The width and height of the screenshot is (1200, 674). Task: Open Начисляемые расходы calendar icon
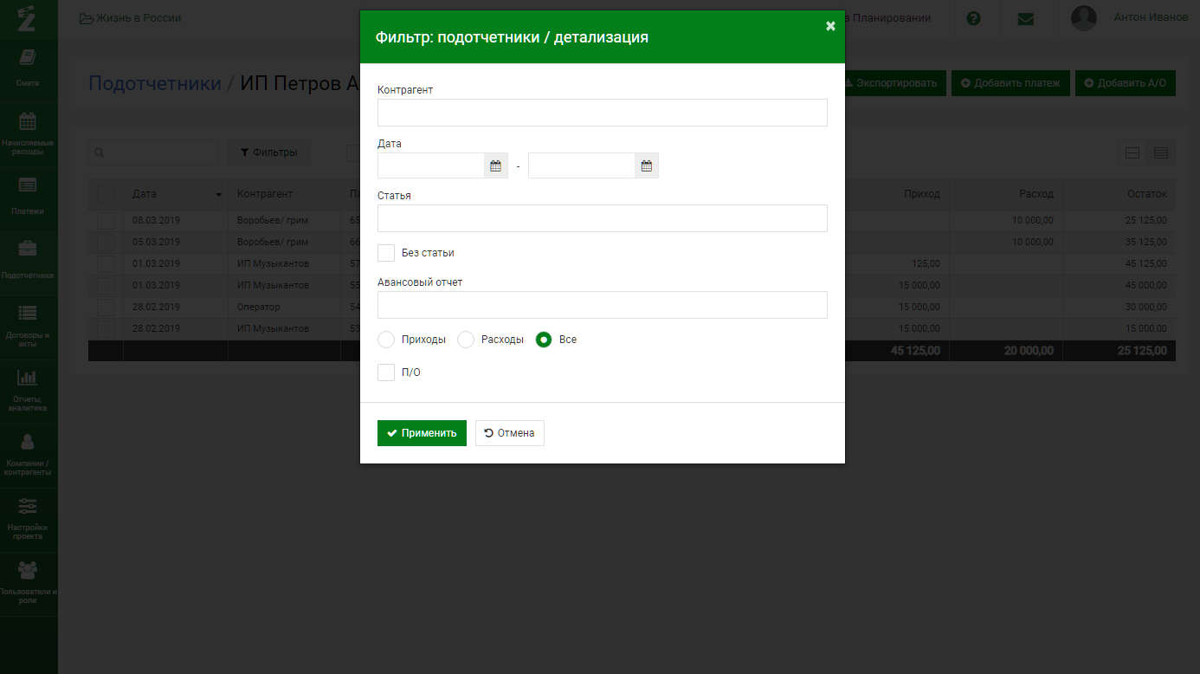[28, 120]
